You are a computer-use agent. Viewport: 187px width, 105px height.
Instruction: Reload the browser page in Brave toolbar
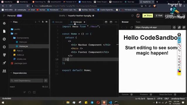pyautogui.click(x=11, y=6)
